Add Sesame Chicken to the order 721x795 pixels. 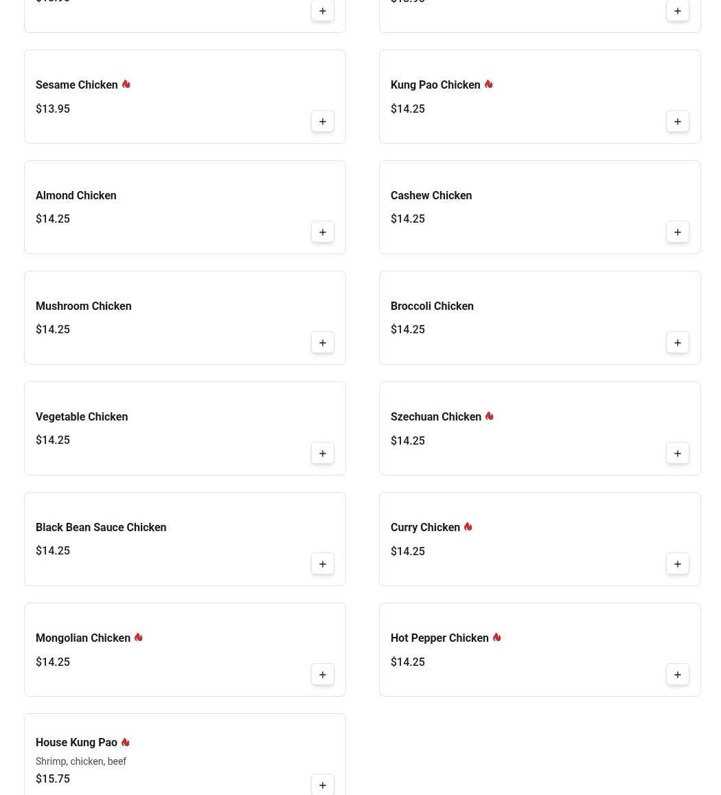click(322, 122)
